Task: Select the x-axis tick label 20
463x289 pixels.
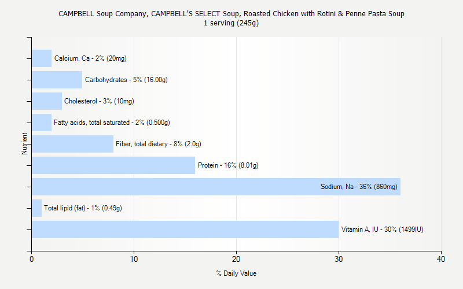Action: coord(236,260)
